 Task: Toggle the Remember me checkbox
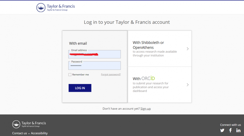70,75
